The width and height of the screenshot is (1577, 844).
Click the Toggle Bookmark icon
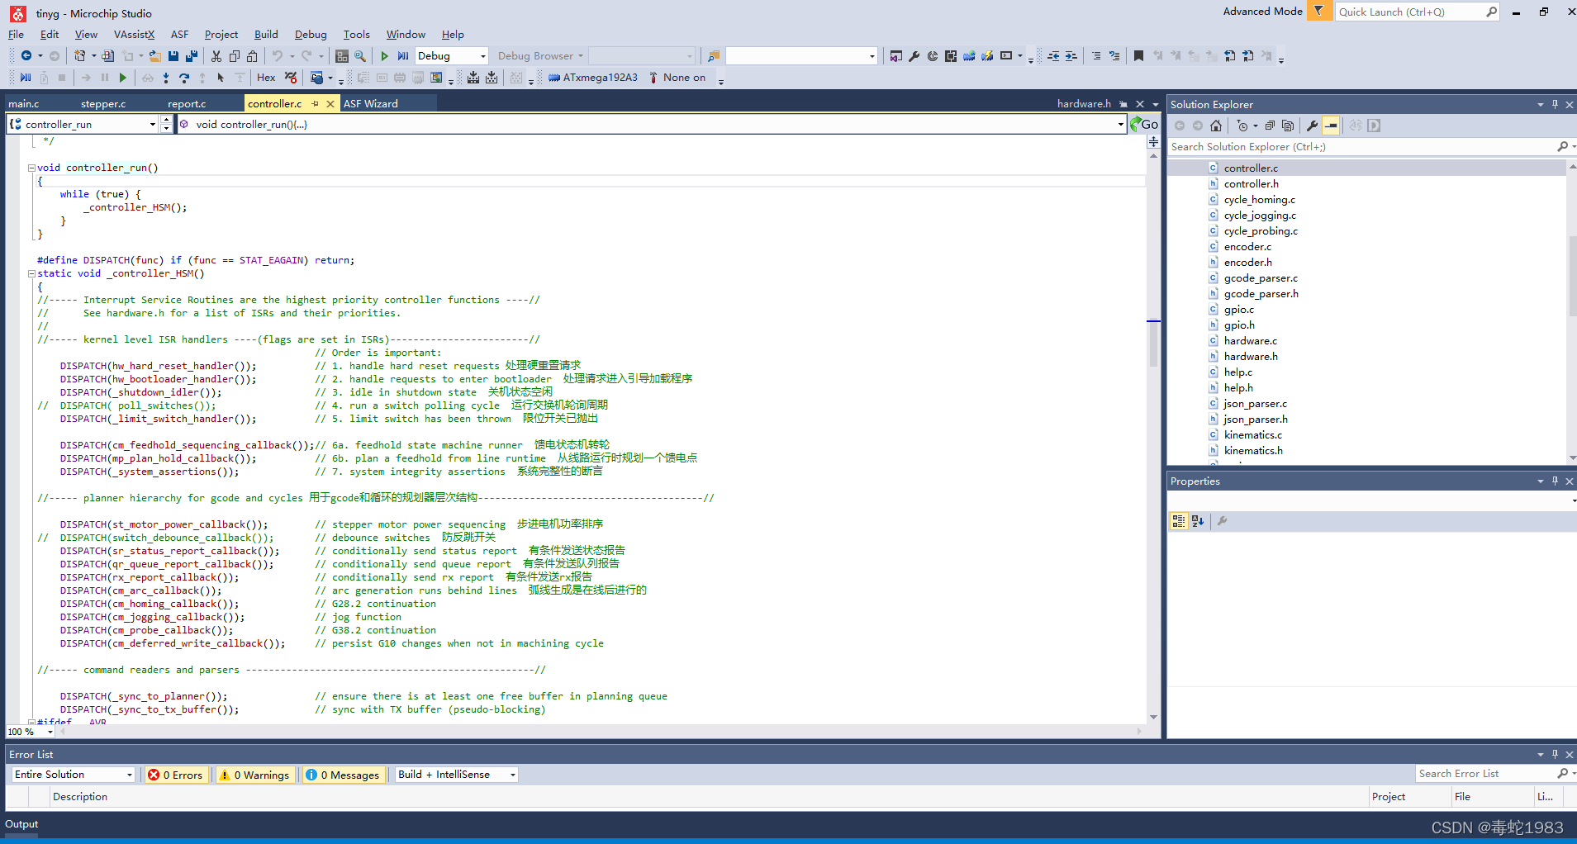pos(1138,56)
